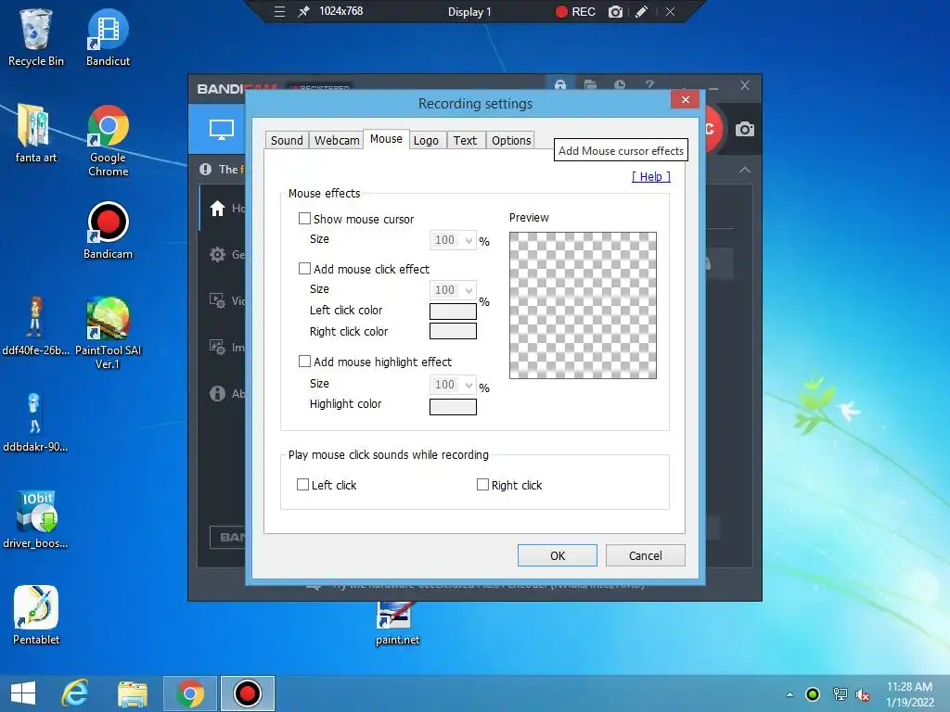Enable Show mouse cursor checkbox

point(304,219)
